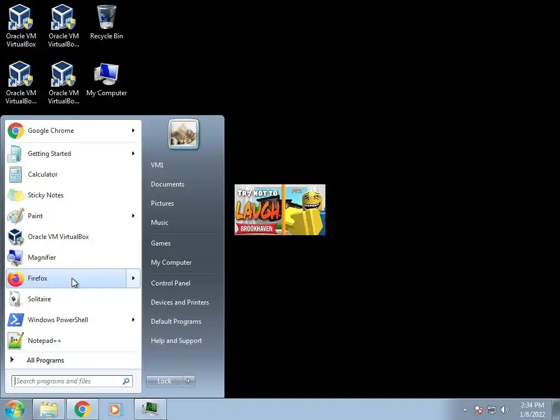
Task: Expand Paint recent files arrow
Action: (x=133, y=215)
